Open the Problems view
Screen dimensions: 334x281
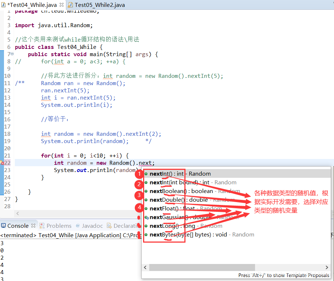click(59, 225)
